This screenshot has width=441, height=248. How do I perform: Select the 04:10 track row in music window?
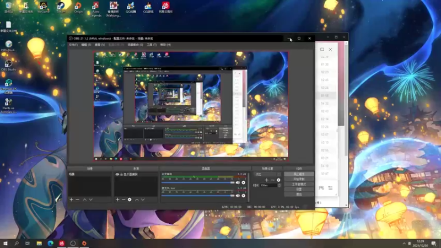[326, 166]
